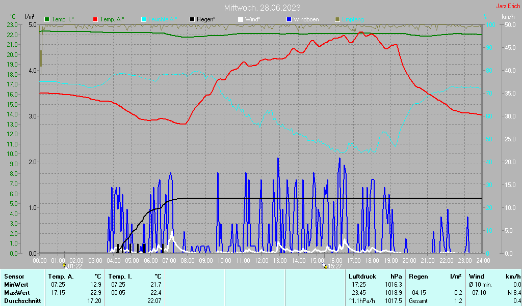The height and width of the screenshot is (306, 522).
Task: Click the 'MaxWert' row label
Action: point(17,293)
